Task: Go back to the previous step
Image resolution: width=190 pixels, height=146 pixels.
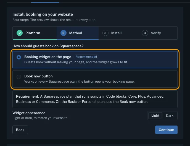Action: [20, 130]
